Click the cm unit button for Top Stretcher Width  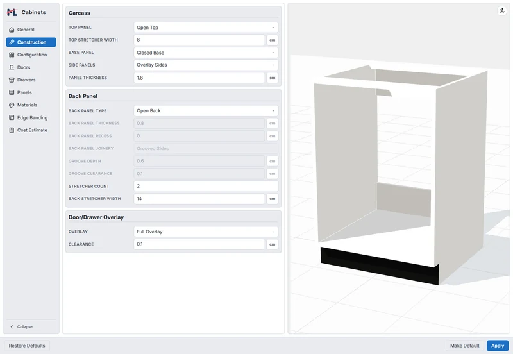(x=272, y=40)
